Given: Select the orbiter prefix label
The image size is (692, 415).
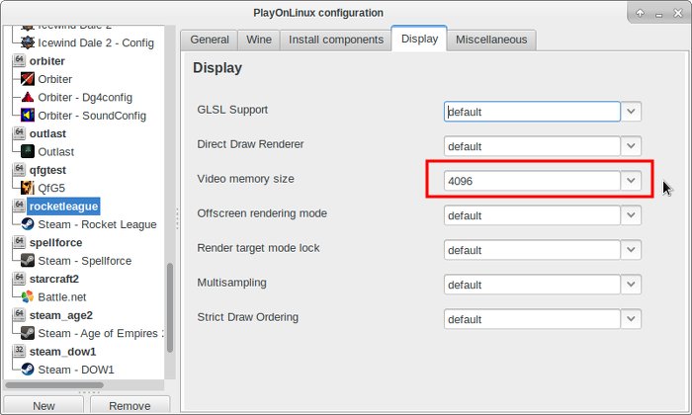Looking at the screenshot, I should click(47, 61).
